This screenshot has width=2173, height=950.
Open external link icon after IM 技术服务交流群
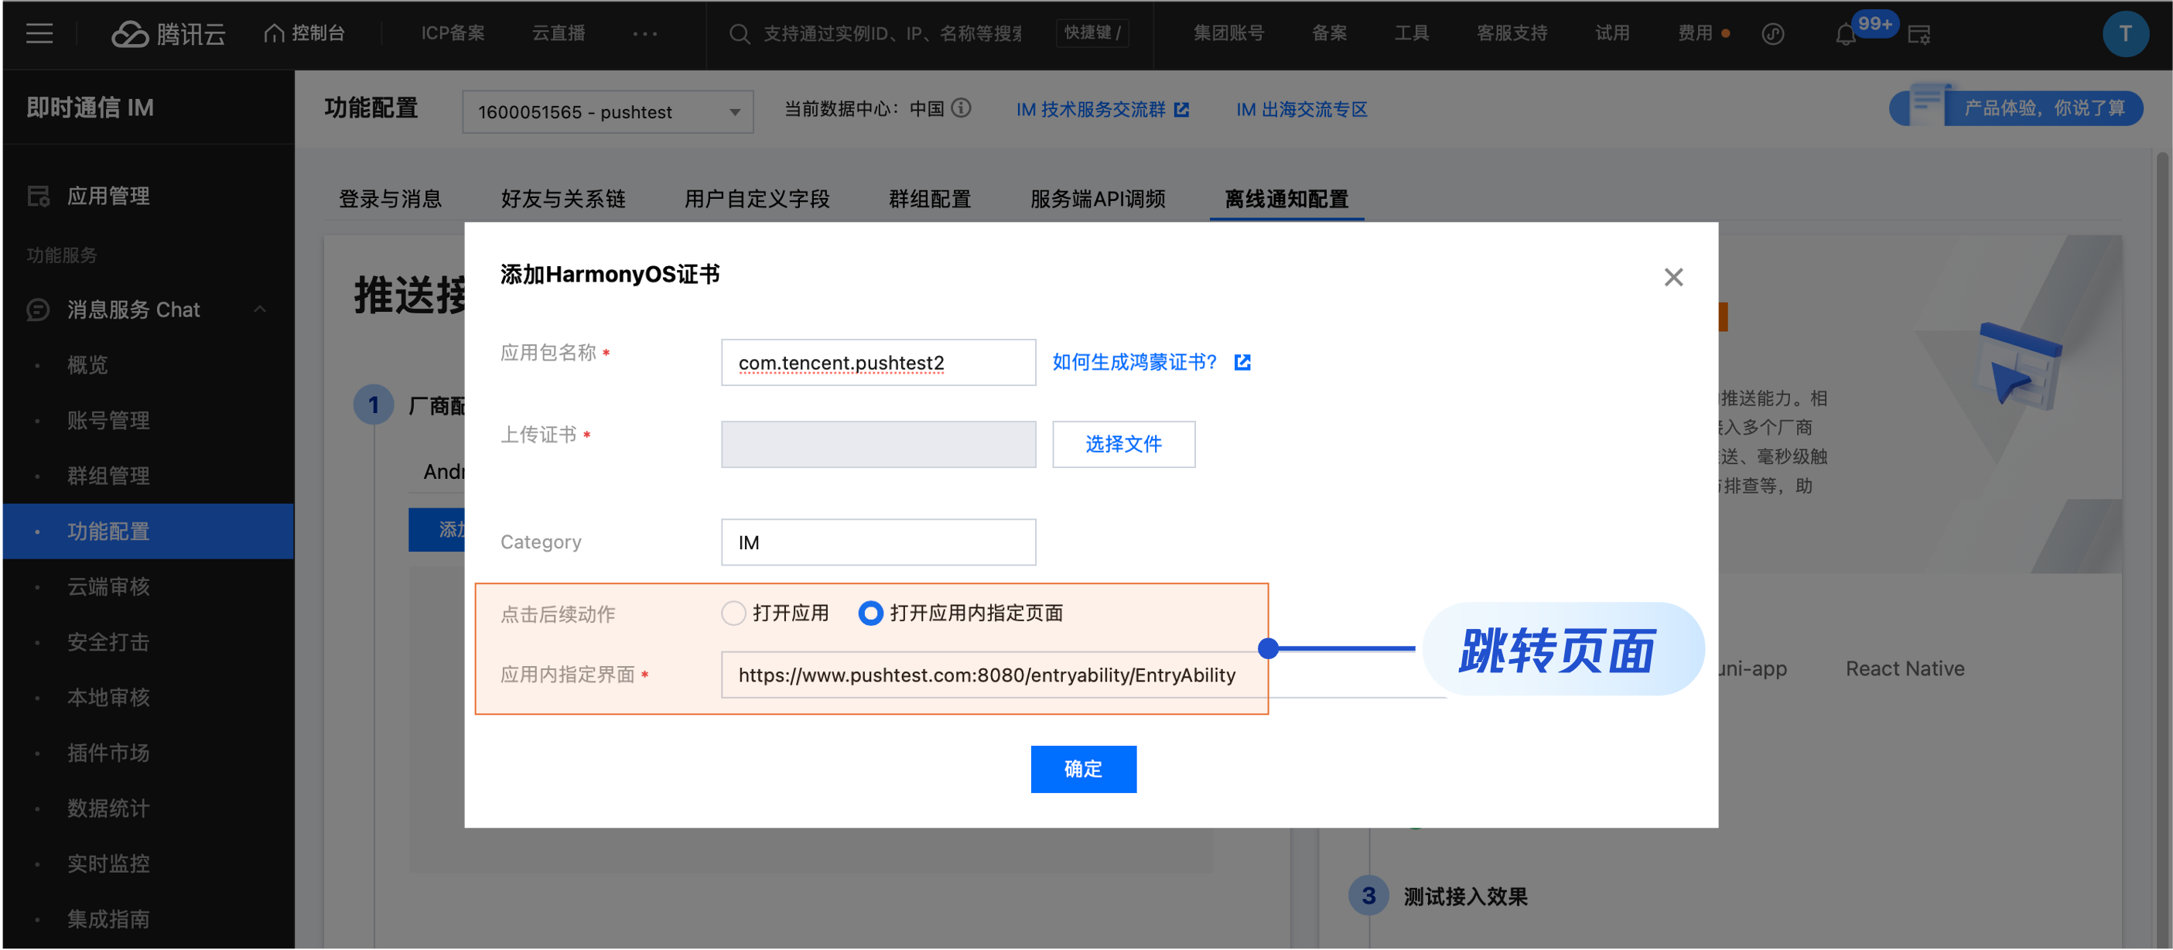(1181, 110)
